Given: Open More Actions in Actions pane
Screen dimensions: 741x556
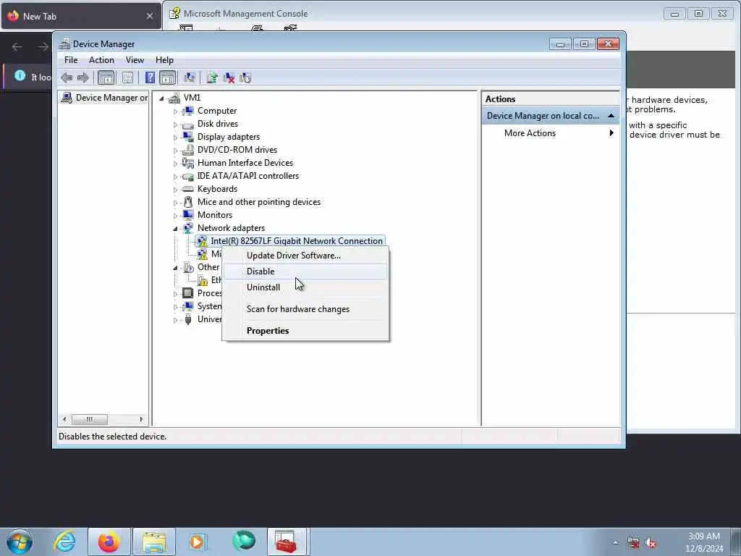Looking at the screenshot, I should (550, 133).
